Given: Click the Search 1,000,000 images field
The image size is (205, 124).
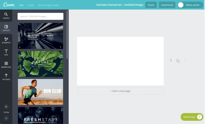Looking at the screenshot, I should click(41, 16).
